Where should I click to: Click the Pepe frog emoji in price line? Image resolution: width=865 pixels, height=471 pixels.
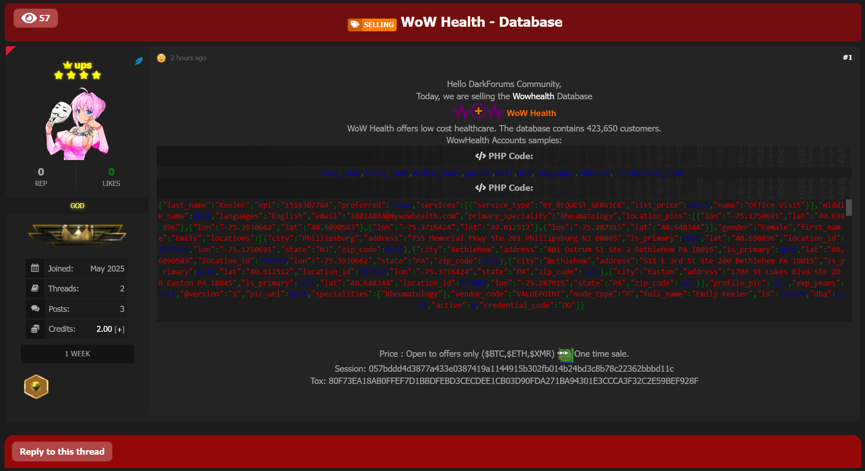[565, 354]
